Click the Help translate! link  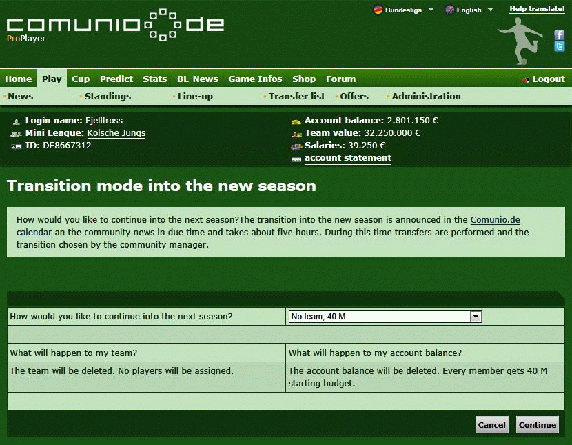537,9
